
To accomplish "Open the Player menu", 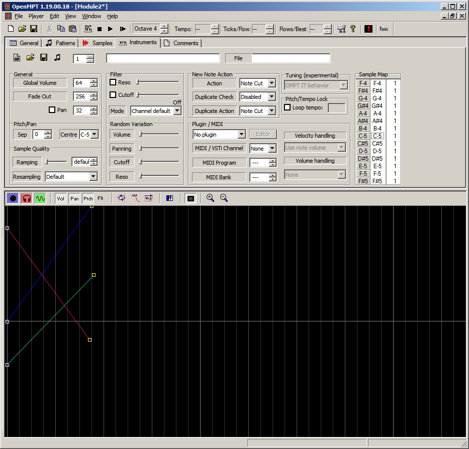I will pyautogui.click(x=36, y=16).
